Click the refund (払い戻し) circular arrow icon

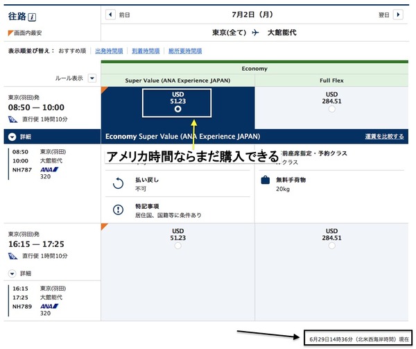pos(118,183)
